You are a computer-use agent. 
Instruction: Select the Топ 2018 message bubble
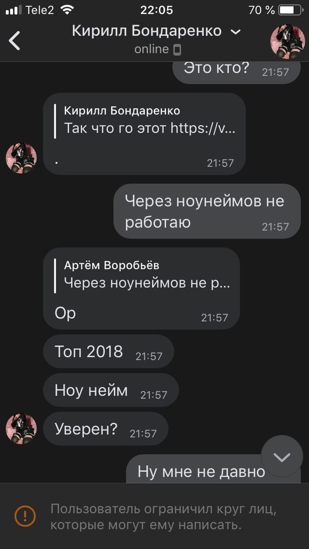coord(108,351)
